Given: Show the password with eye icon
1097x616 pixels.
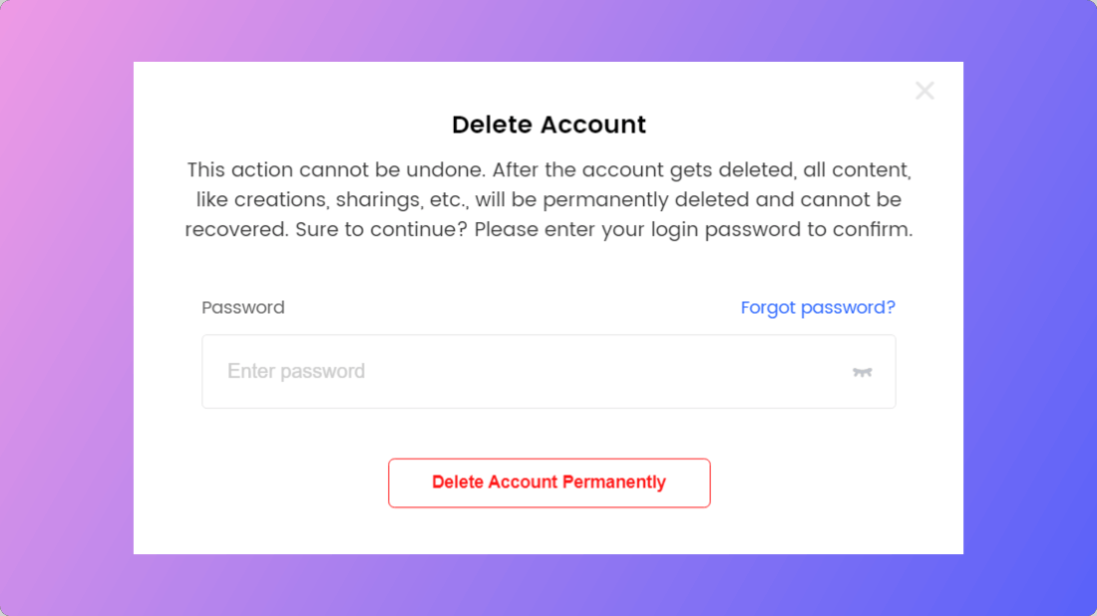Looking at the screenshot, I should coord(863,372).
